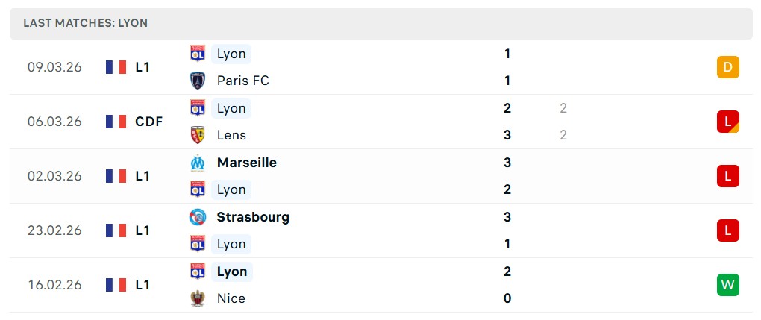Open the 09.03.26 match date
Viewport: 761px width, 320px height.
click(54, 67)
